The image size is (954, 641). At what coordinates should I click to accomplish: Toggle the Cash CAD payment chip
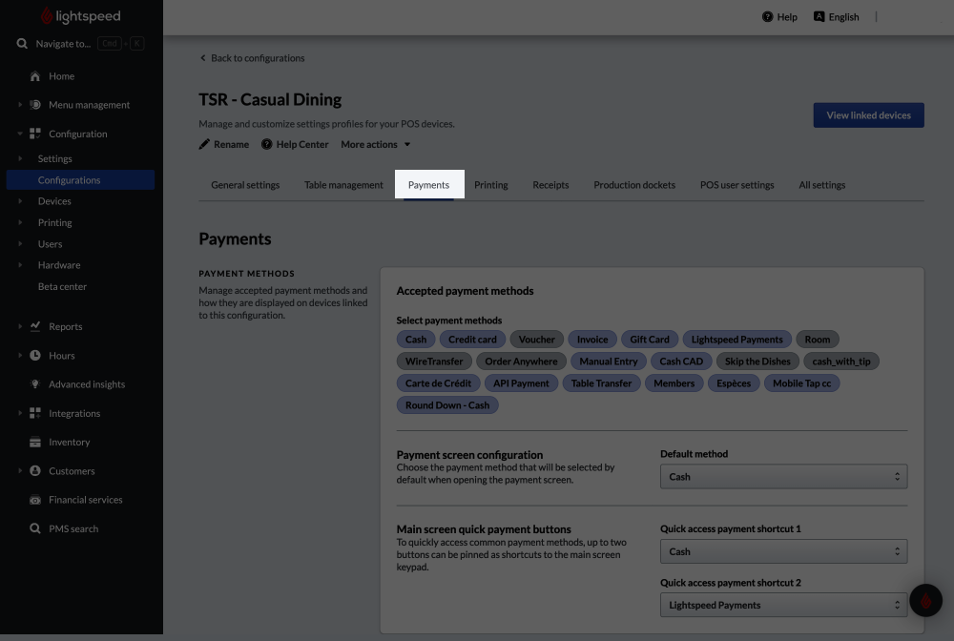681,362
